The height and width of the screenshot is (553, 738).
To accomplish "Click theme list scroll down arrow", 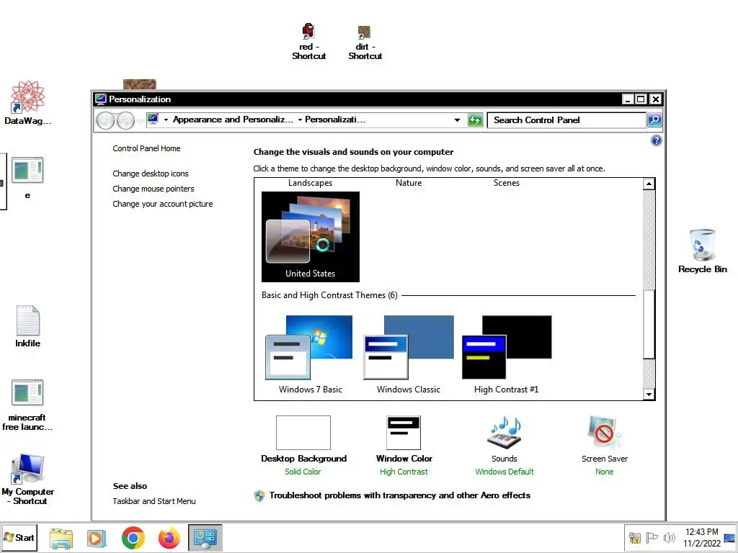I will point(649,395).
